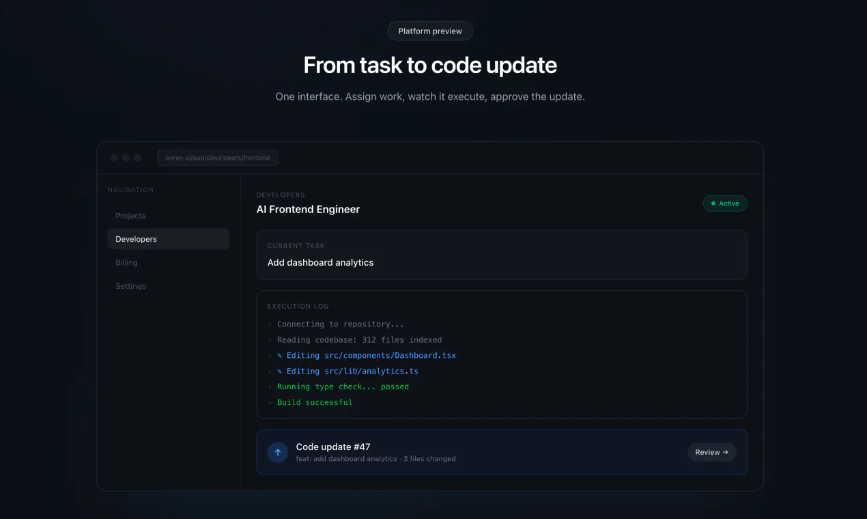
Task: Click the third mock window control dot
Action: coord(137,158)
